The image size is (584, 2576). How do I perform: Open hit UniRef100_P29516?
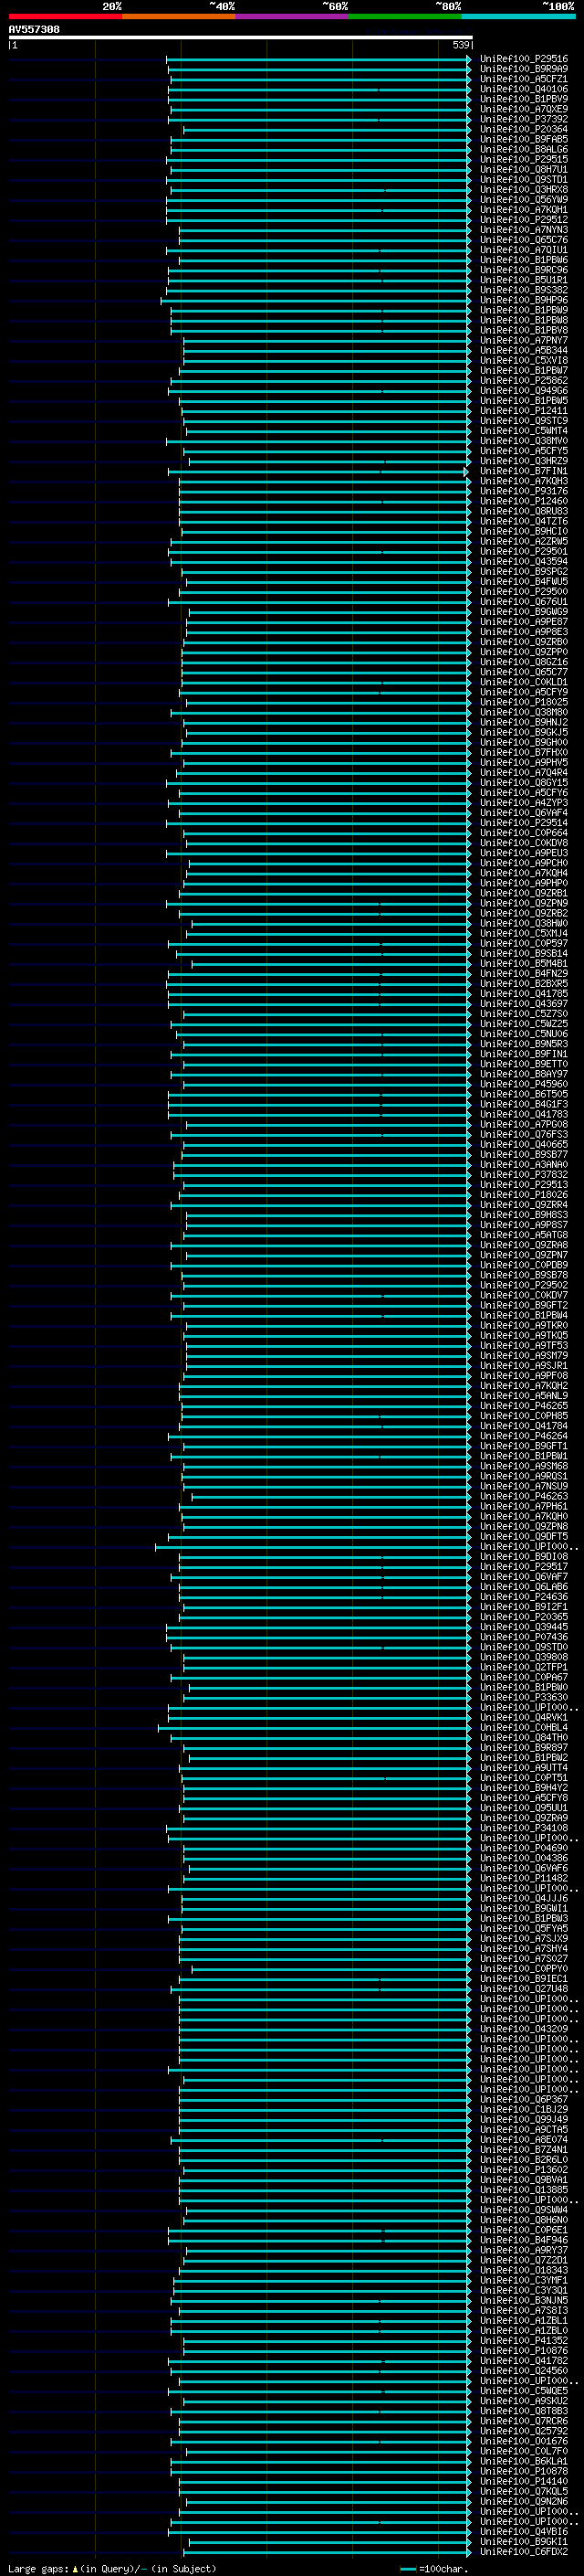pyautogui.click(x=523, y=59)
